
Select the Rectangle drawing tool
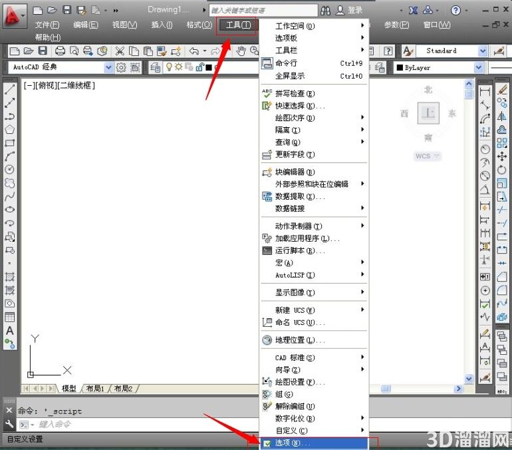[x=9, y=143]
